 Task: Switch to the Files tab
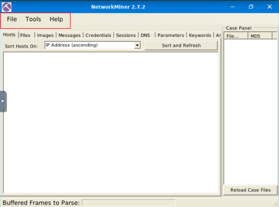click(x=26, y=35)
